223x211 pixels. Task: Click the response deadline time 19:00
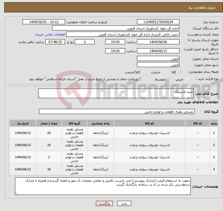point(115,42)
